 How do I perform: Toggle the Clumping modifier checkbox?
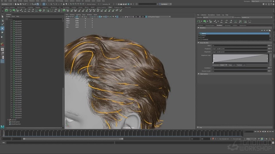(x=199, y=39)
